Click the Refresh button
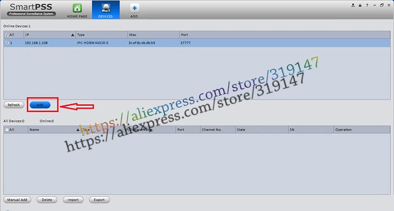The width and height of the screenshot is (394, 211). tap(14, 105)
